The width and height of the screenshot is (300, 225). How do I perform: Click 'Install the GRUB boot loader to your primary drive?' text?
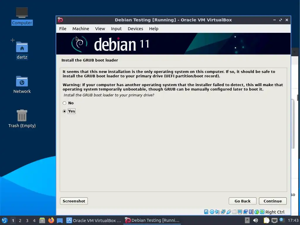coord(109,95)
